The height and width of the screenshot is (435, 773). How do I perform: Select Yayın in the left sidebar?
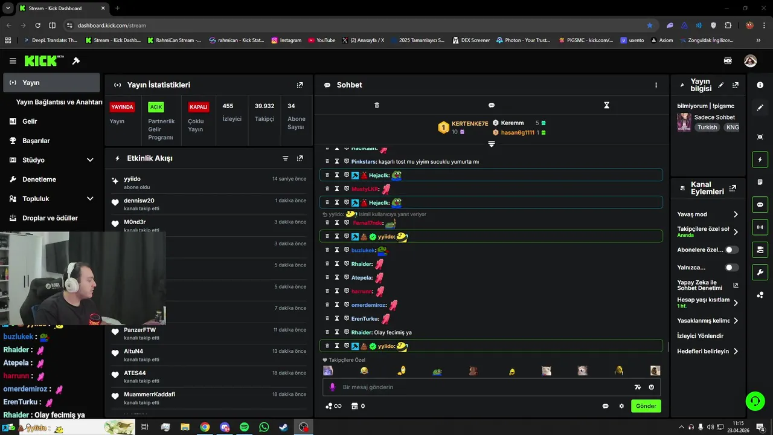pos(51,83)
